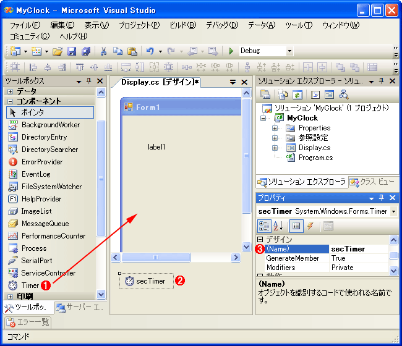This screenshot has height=346, width=402.
Task: Open the デバッグ(D) menu
Action: point(222,25)
